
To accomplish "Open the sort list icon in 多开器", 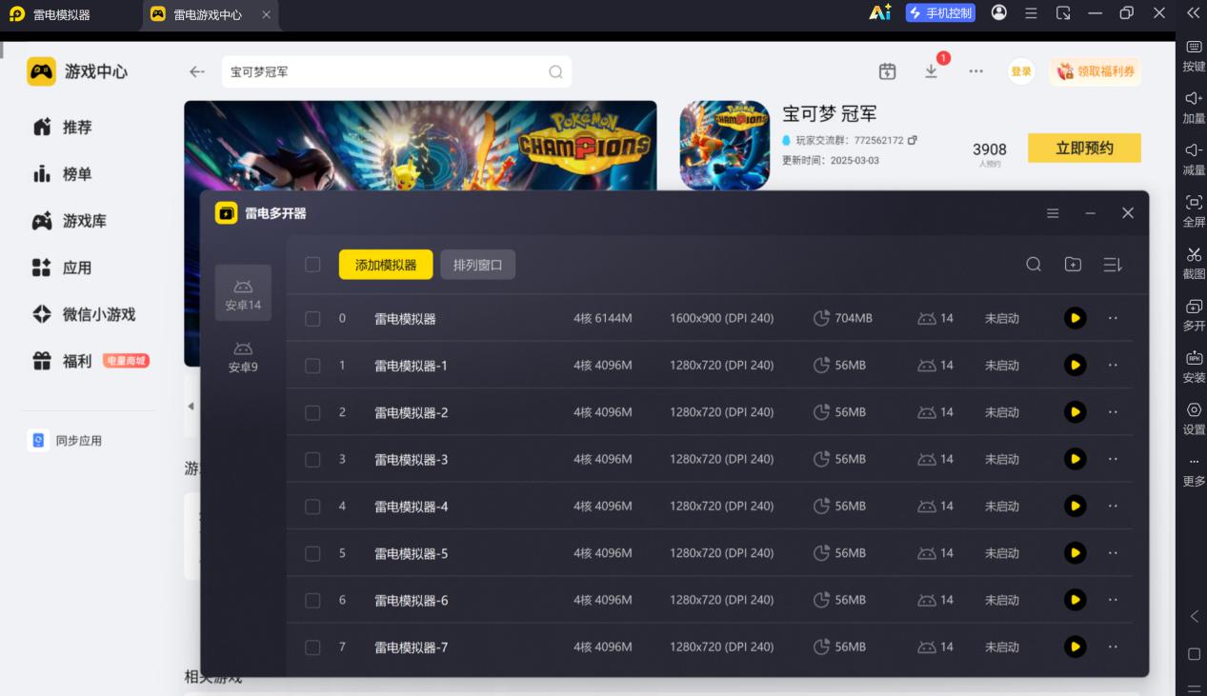I will coord(1112,265).
